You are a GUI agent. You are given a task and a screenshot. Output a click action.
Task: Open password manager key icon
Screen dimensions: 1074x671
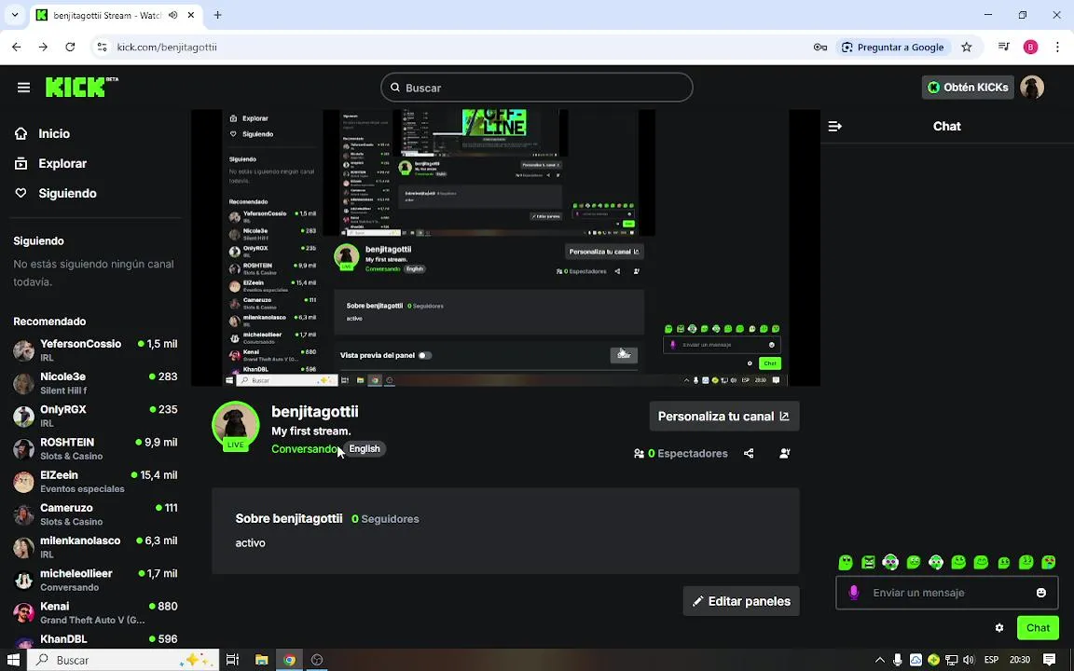click(x=819, y=48)
